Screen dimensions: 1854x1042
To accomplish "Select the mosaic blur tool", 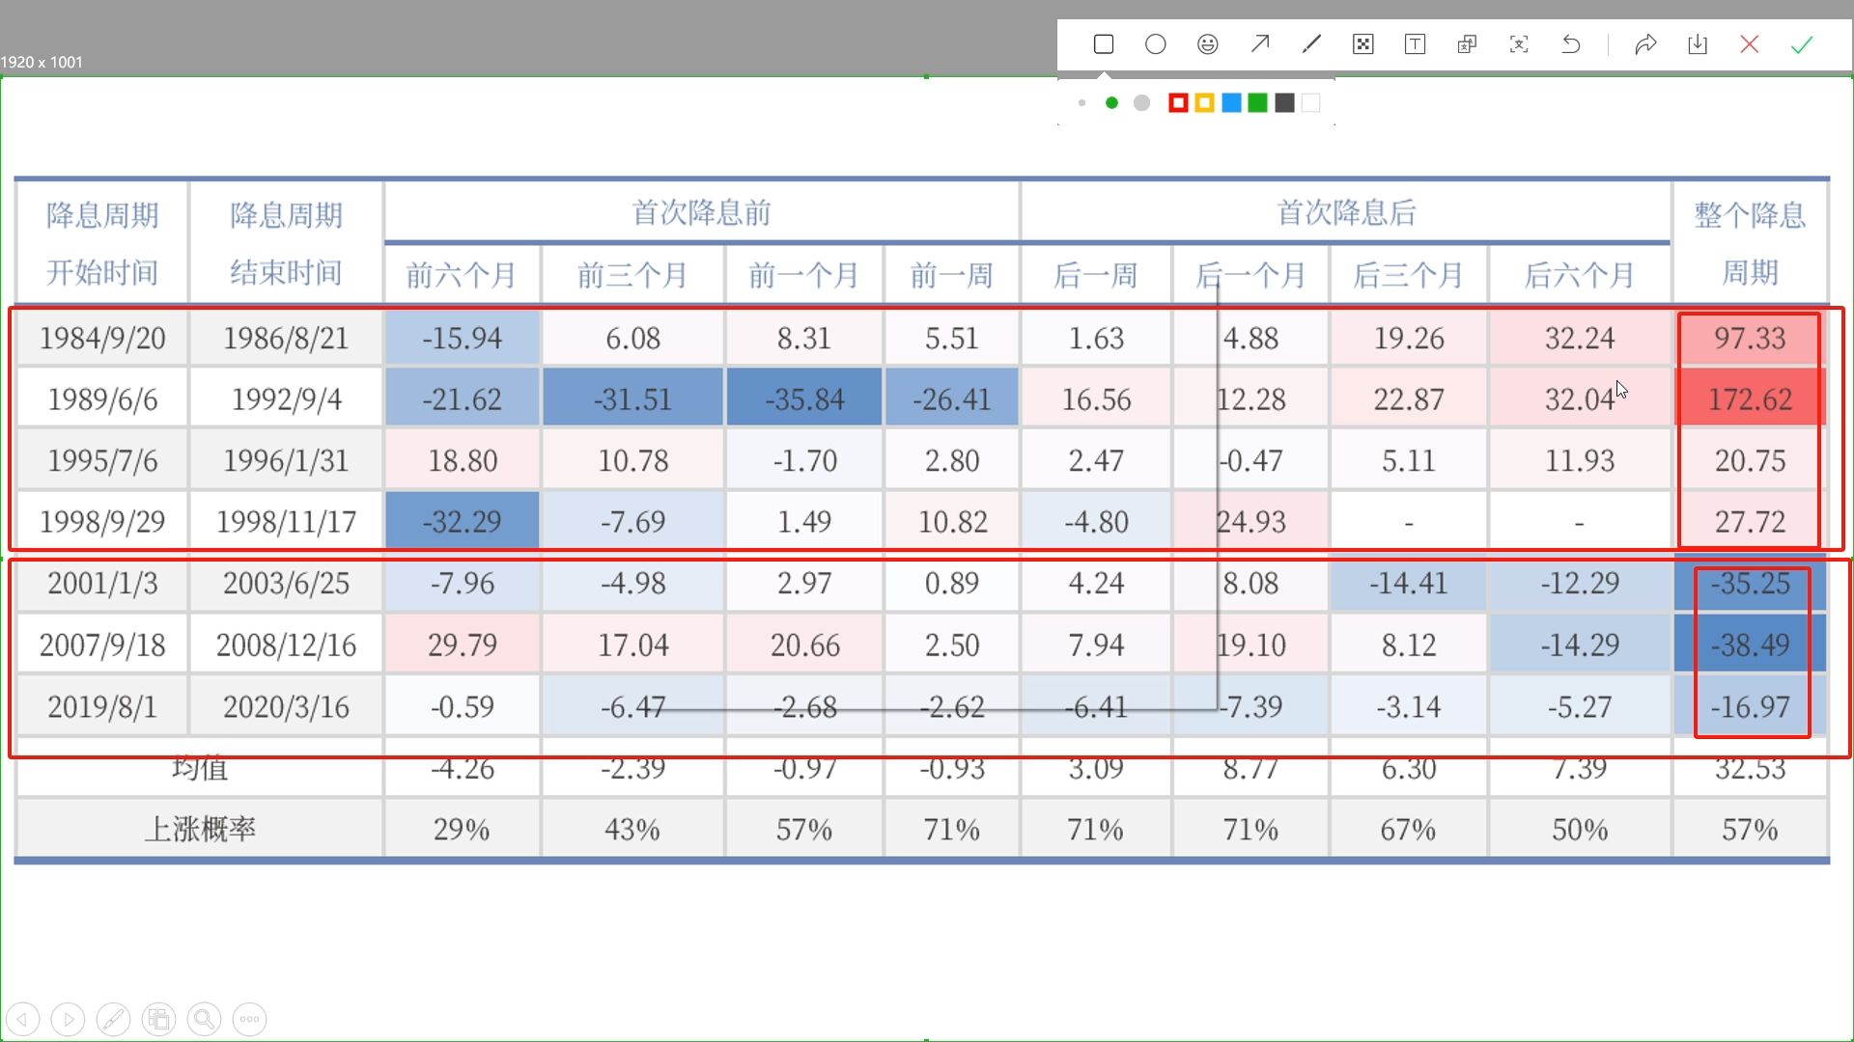I will coord(1363,44).
